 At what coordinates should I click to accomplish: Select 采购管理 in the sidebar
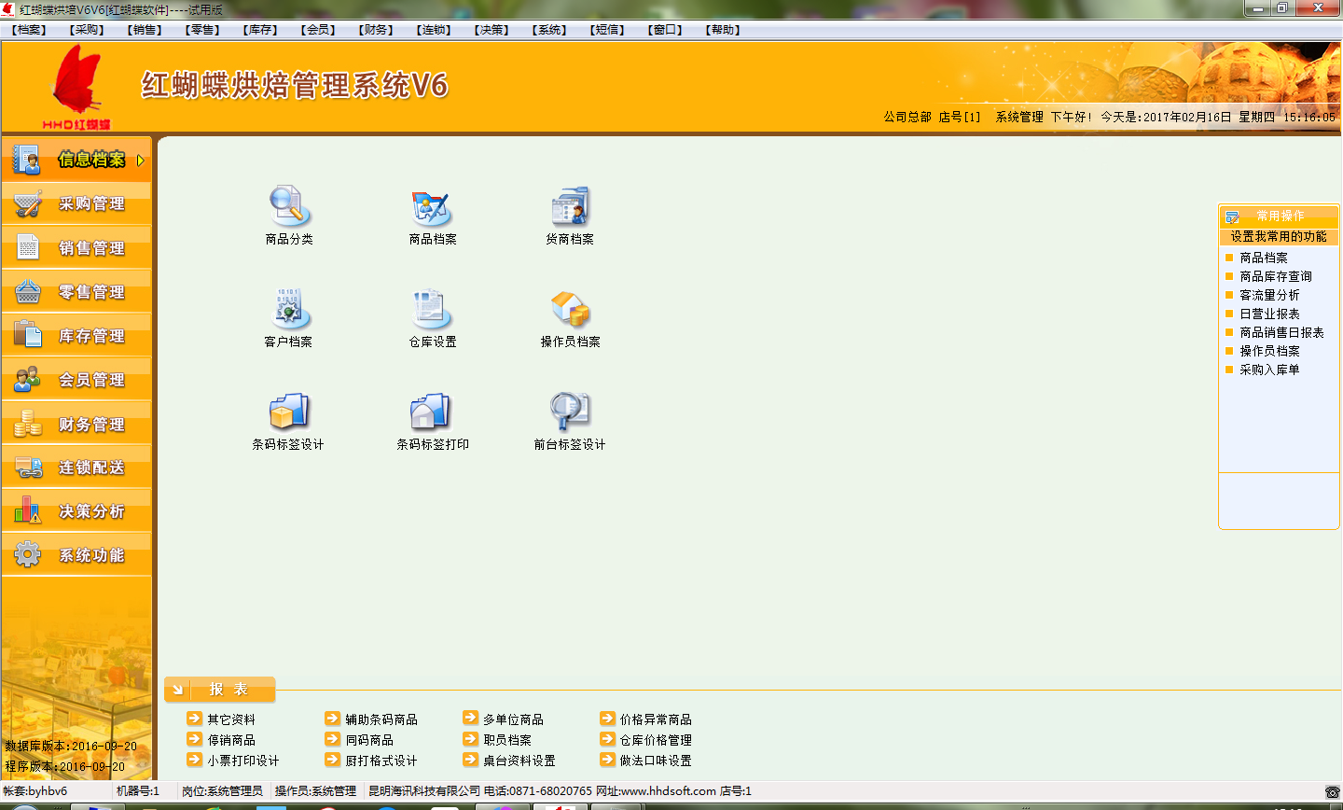tap(76, 203)
